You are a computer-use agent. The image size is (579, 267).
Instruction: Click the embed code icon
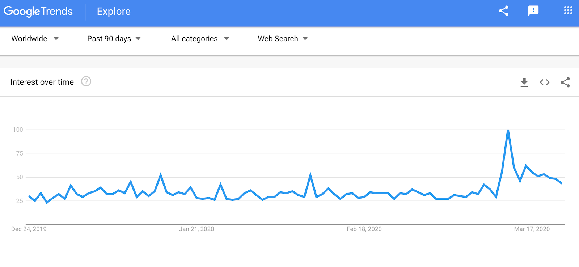pyautogui.click(x=545, y=82)
